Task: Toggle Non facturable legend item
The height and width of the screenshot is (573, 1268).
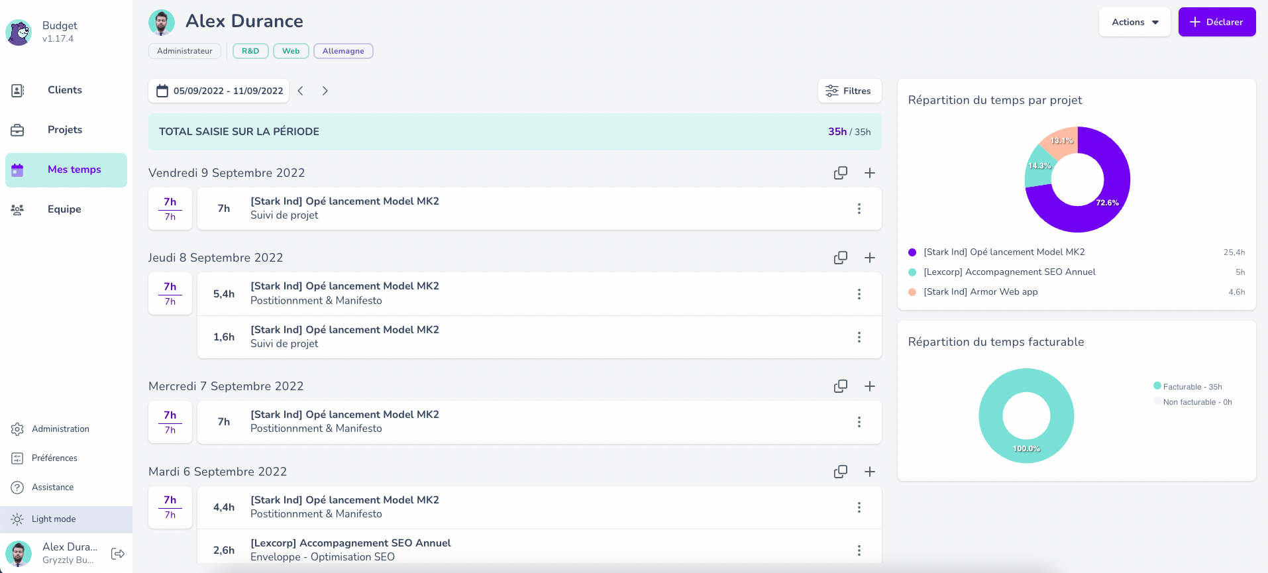Action: coord(1192,402)
